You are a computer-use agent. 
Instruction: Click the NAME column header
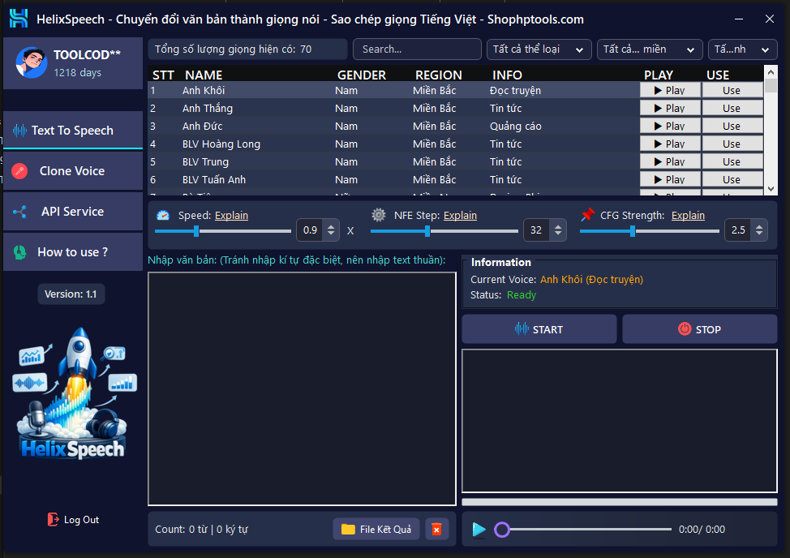point(204,75)
